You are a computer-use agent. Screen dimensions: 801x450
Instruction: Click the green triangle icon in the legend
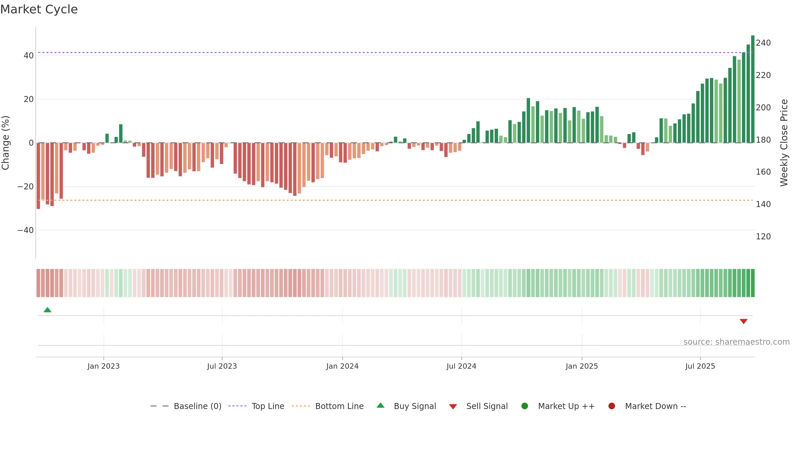(x=380, y=405)
